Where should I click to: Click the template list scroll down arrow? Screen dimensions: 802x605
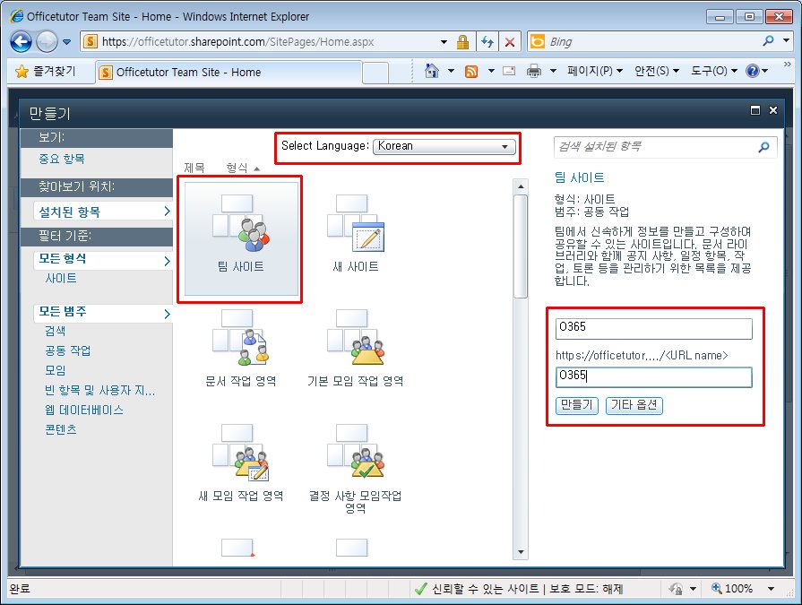521,552
